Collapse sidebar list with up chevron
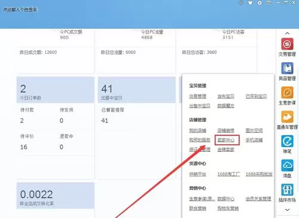 (x=287, y=33)
